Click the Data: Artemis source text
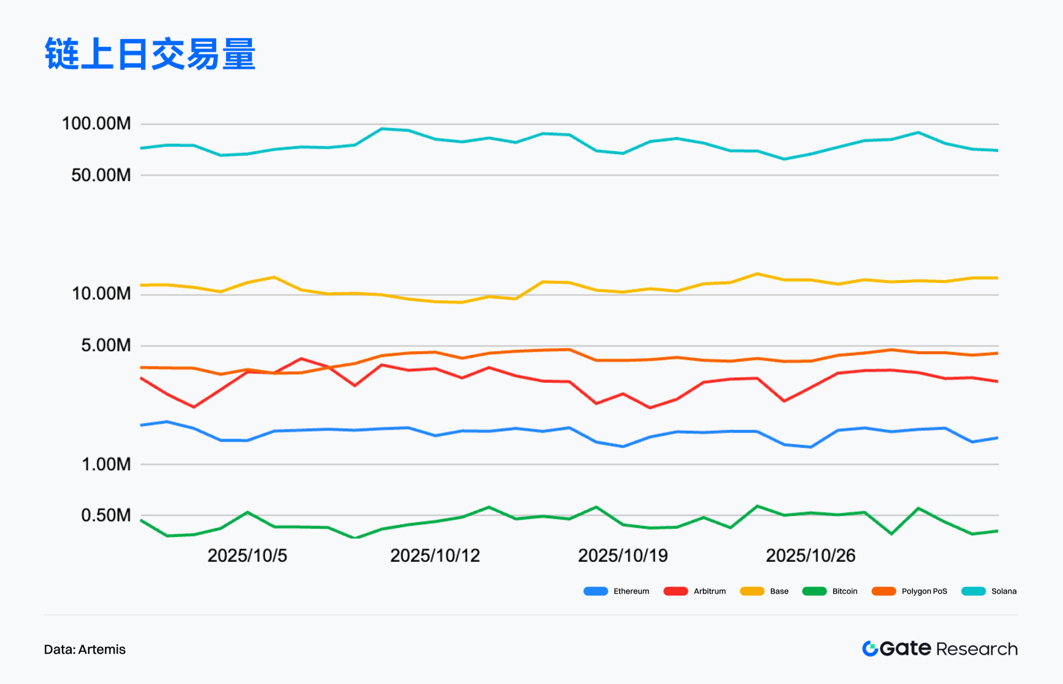The image size is (1063, 684). [x=85, y=650]
